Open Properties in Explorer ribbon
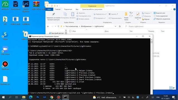The width and height of the screenshot is (178, 100). [x=138, y=16]
